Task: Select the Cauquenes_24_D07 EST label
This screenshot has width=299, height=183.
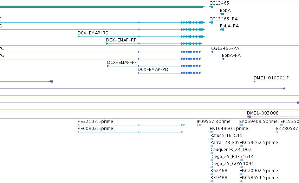Action: coord(231,150)
